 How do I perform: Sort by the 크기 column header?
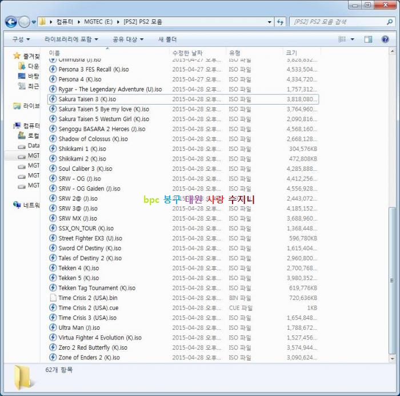(x=291, y=53)
